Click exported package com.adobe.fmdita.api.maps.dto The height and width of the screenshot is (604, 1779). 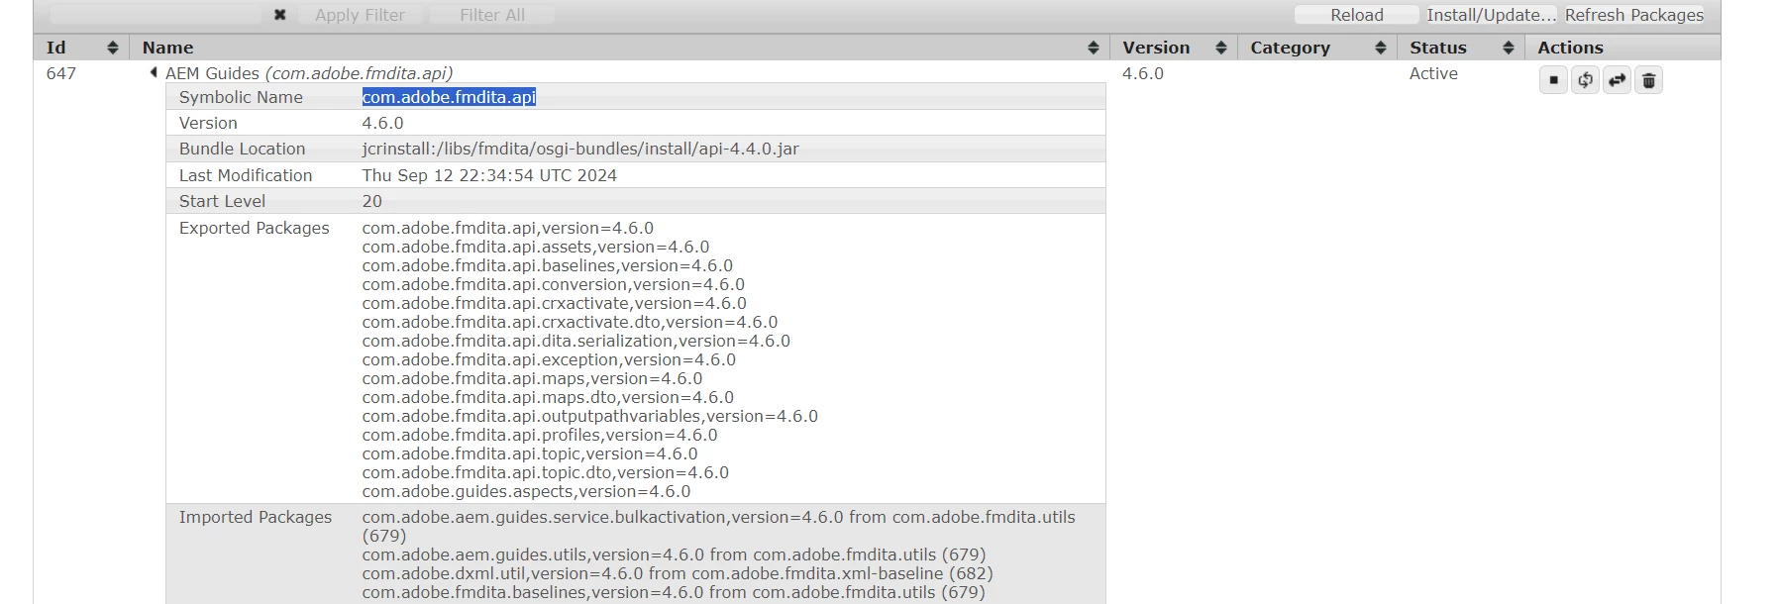pyautogui.click(x=548, y=397)
